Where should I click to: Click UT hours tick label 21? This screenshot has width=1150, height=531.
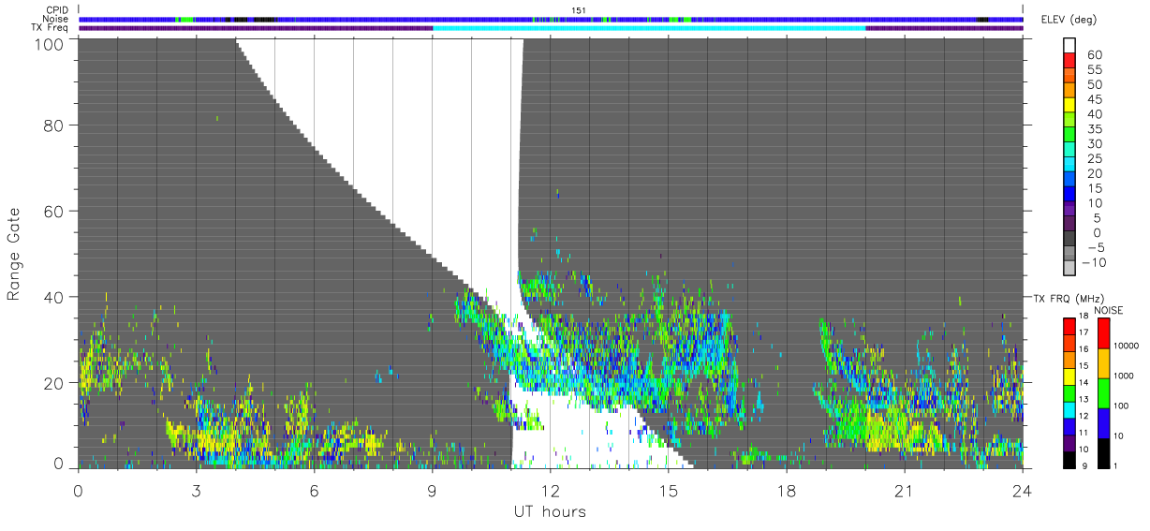click(904, 490)
